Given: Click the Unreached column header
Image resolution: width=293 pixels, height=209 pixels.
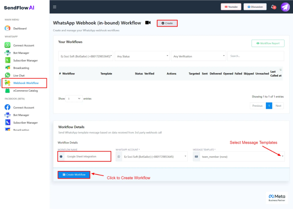Looking at the screenshot, I should pos(262,74).
